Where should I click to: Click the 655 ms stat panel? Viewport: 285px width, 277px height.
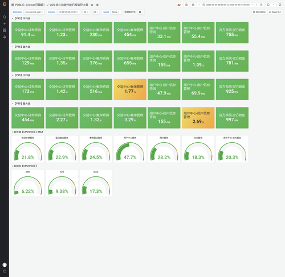click(x=130, y=61)
